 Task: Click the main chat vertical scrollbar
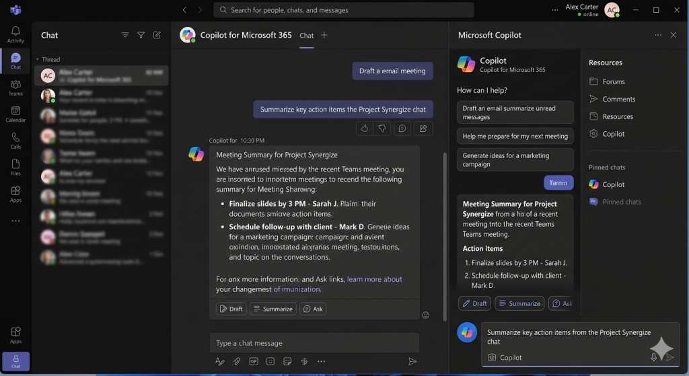(445, 237)
